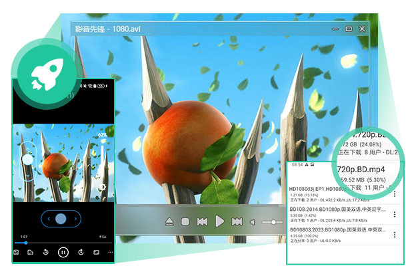The width and height of the screenshot is (412, 276).
Task: Pause the video on the phone player
Action: tap(63, 253)
